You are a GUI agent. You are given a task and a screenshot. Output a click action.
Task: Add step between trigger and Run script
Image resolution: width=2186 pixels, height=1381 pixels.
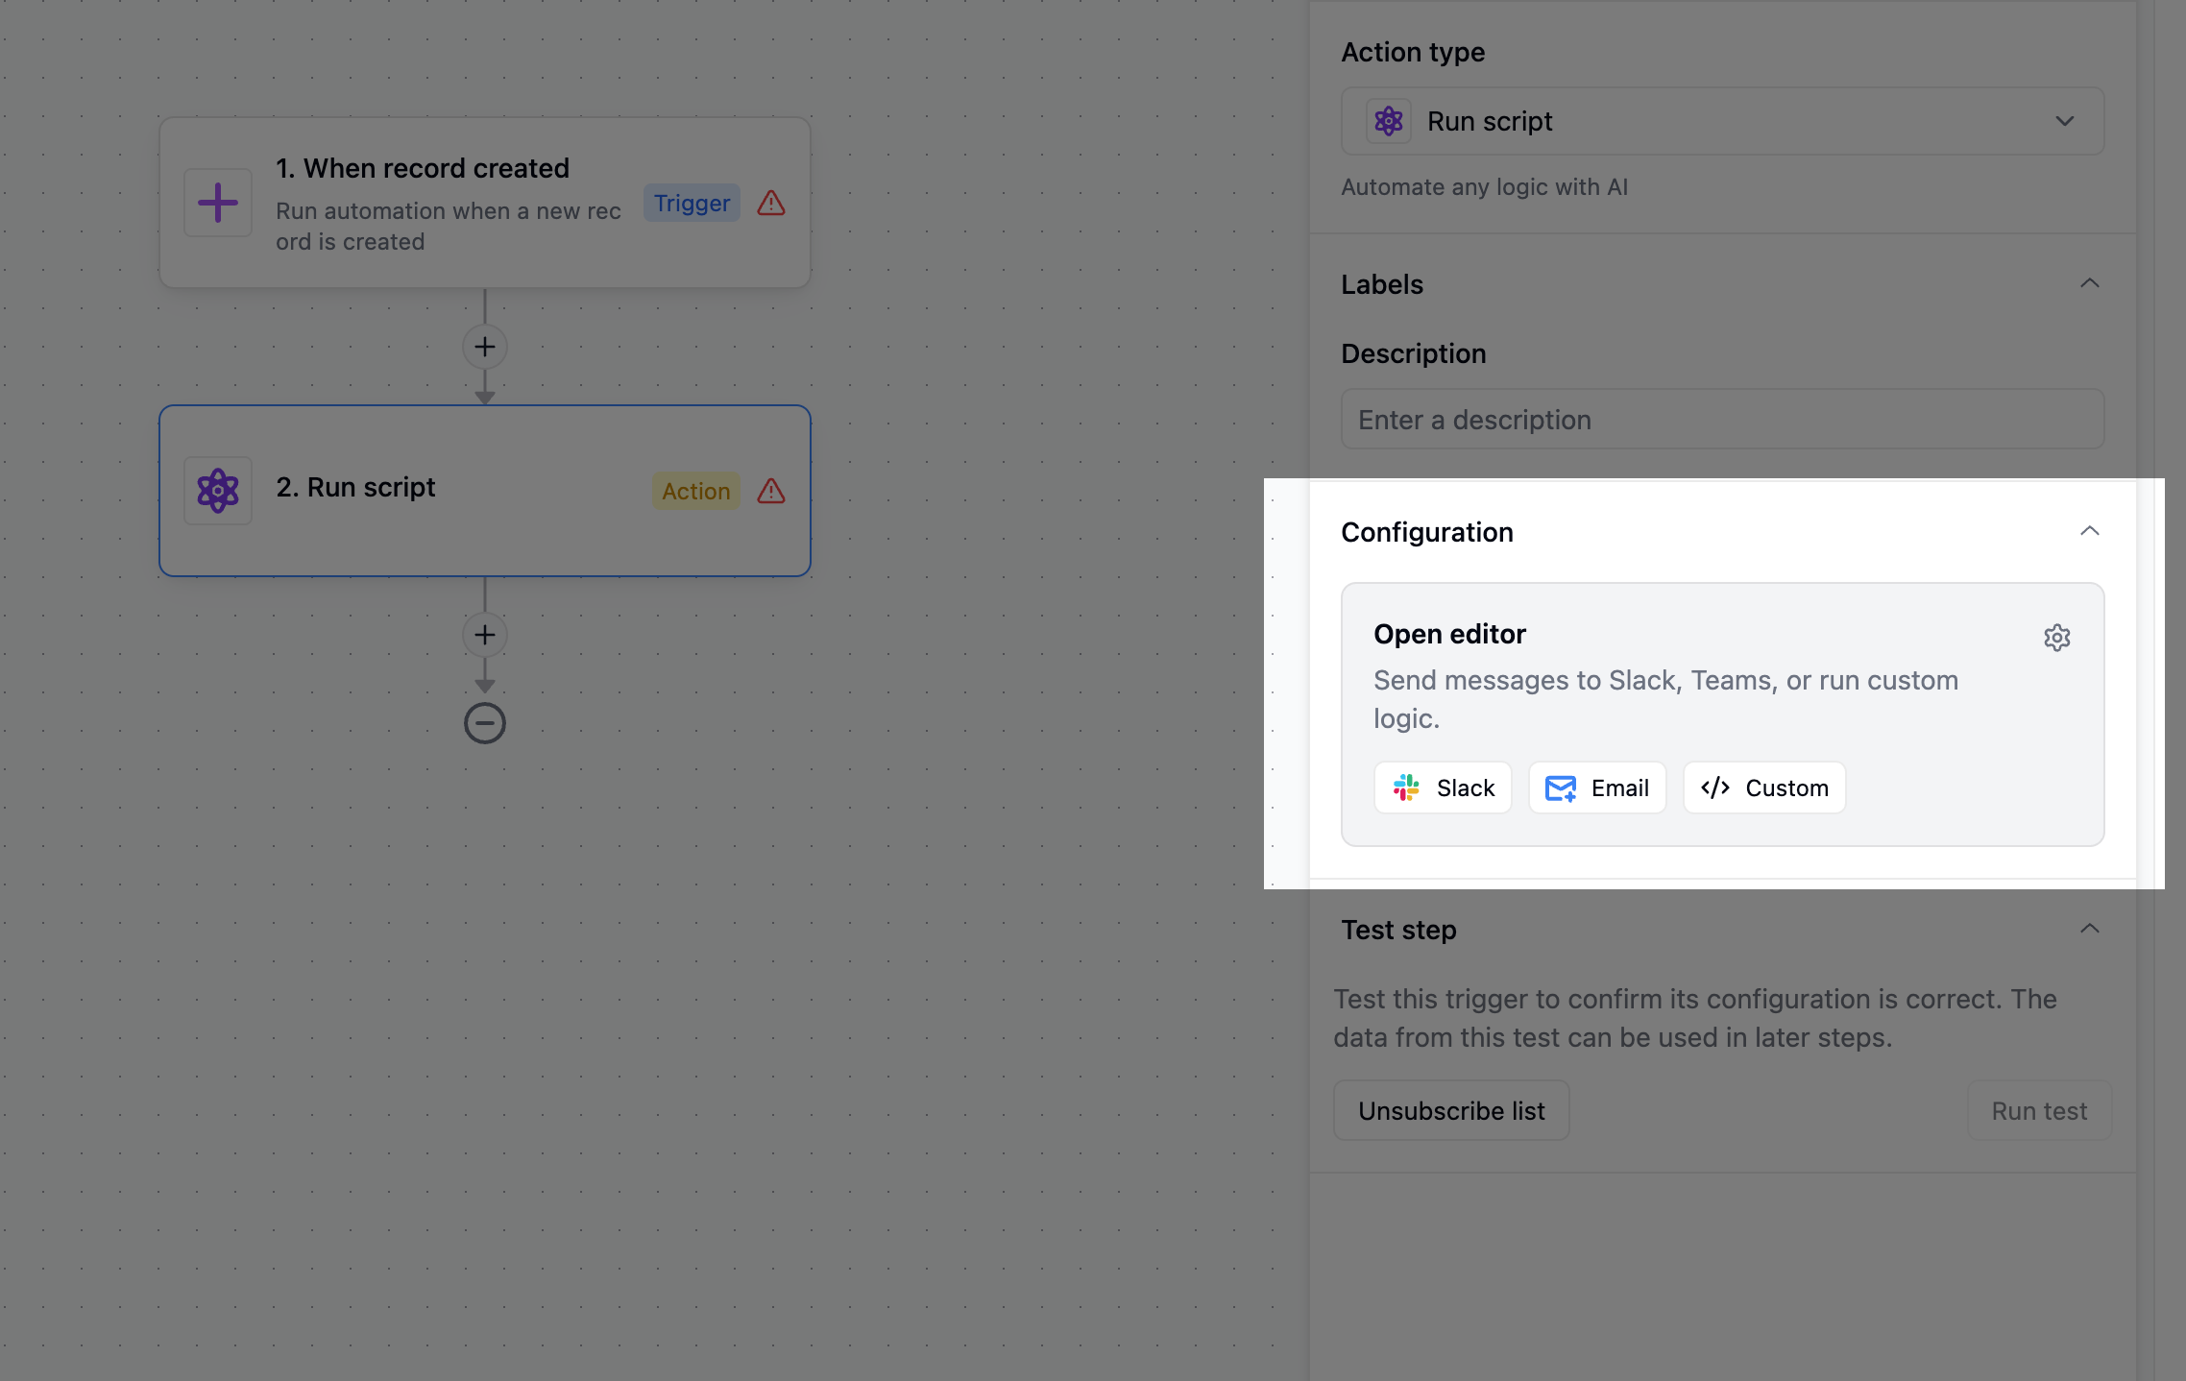(x=485, y=347)
